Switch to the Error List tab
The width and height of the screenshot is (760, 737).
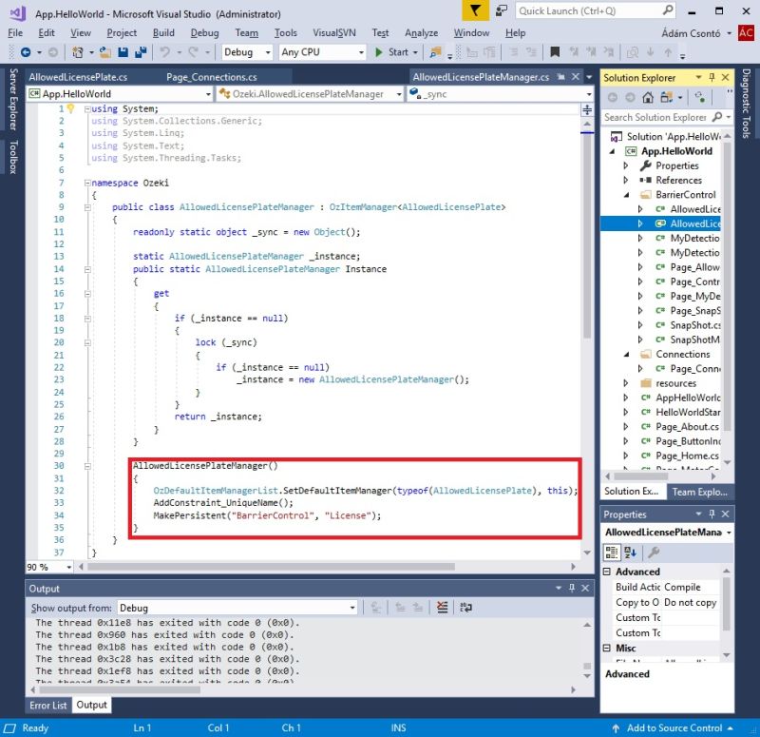[48, 705]
